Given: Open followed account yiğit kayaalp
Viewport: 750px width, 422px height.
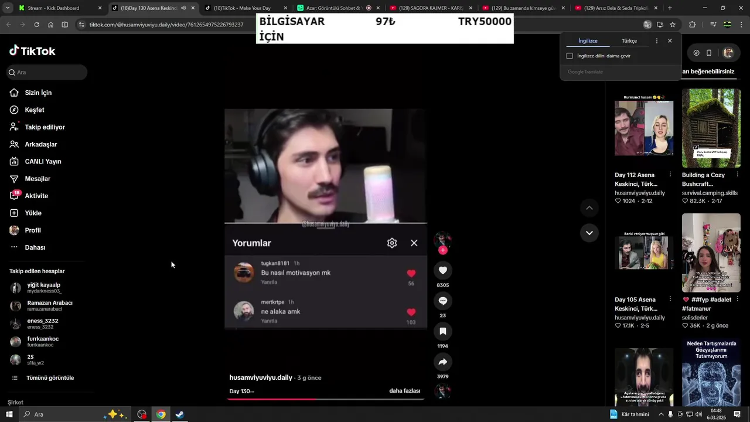Looking at the screenshot, I should coord(36,288).
